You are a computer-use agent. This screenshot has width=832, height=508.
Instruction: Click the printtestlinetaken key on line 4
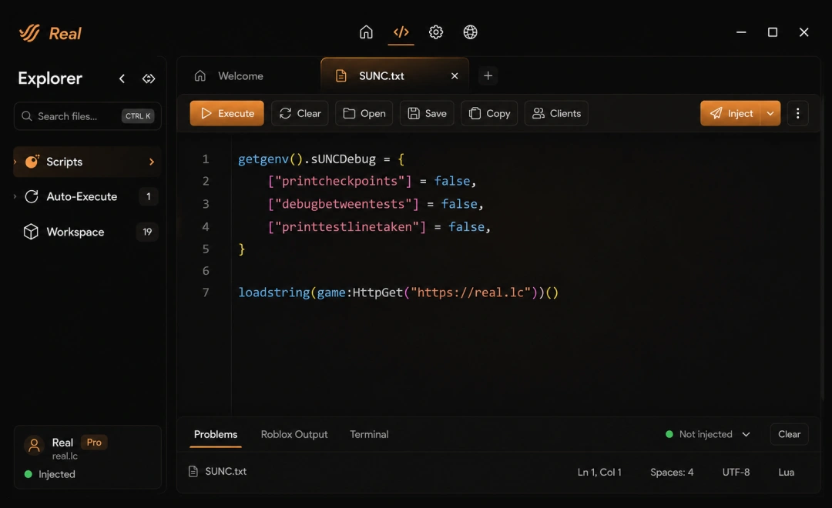[x=347, y=227]
